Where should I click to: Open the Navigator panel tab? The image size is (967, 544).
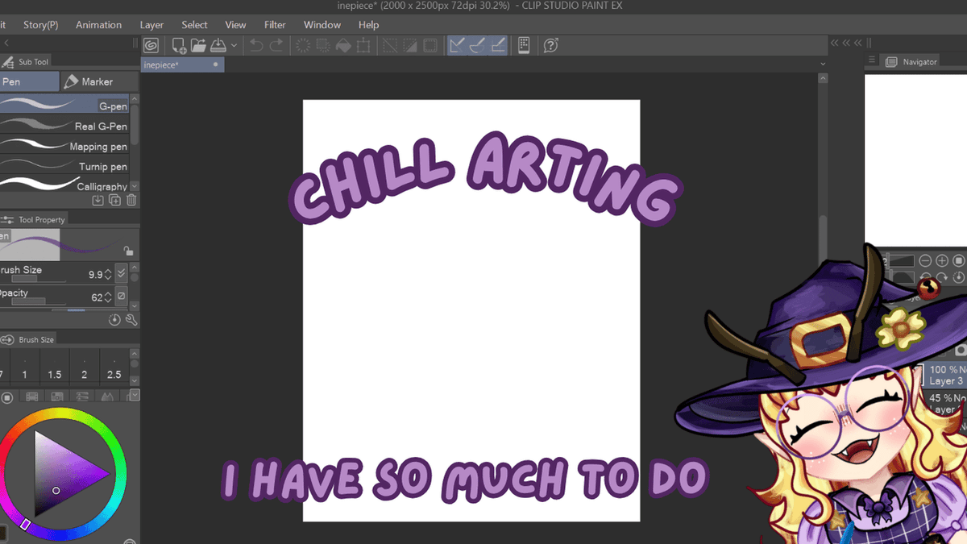pyautogui.click(x=911, y=62)
